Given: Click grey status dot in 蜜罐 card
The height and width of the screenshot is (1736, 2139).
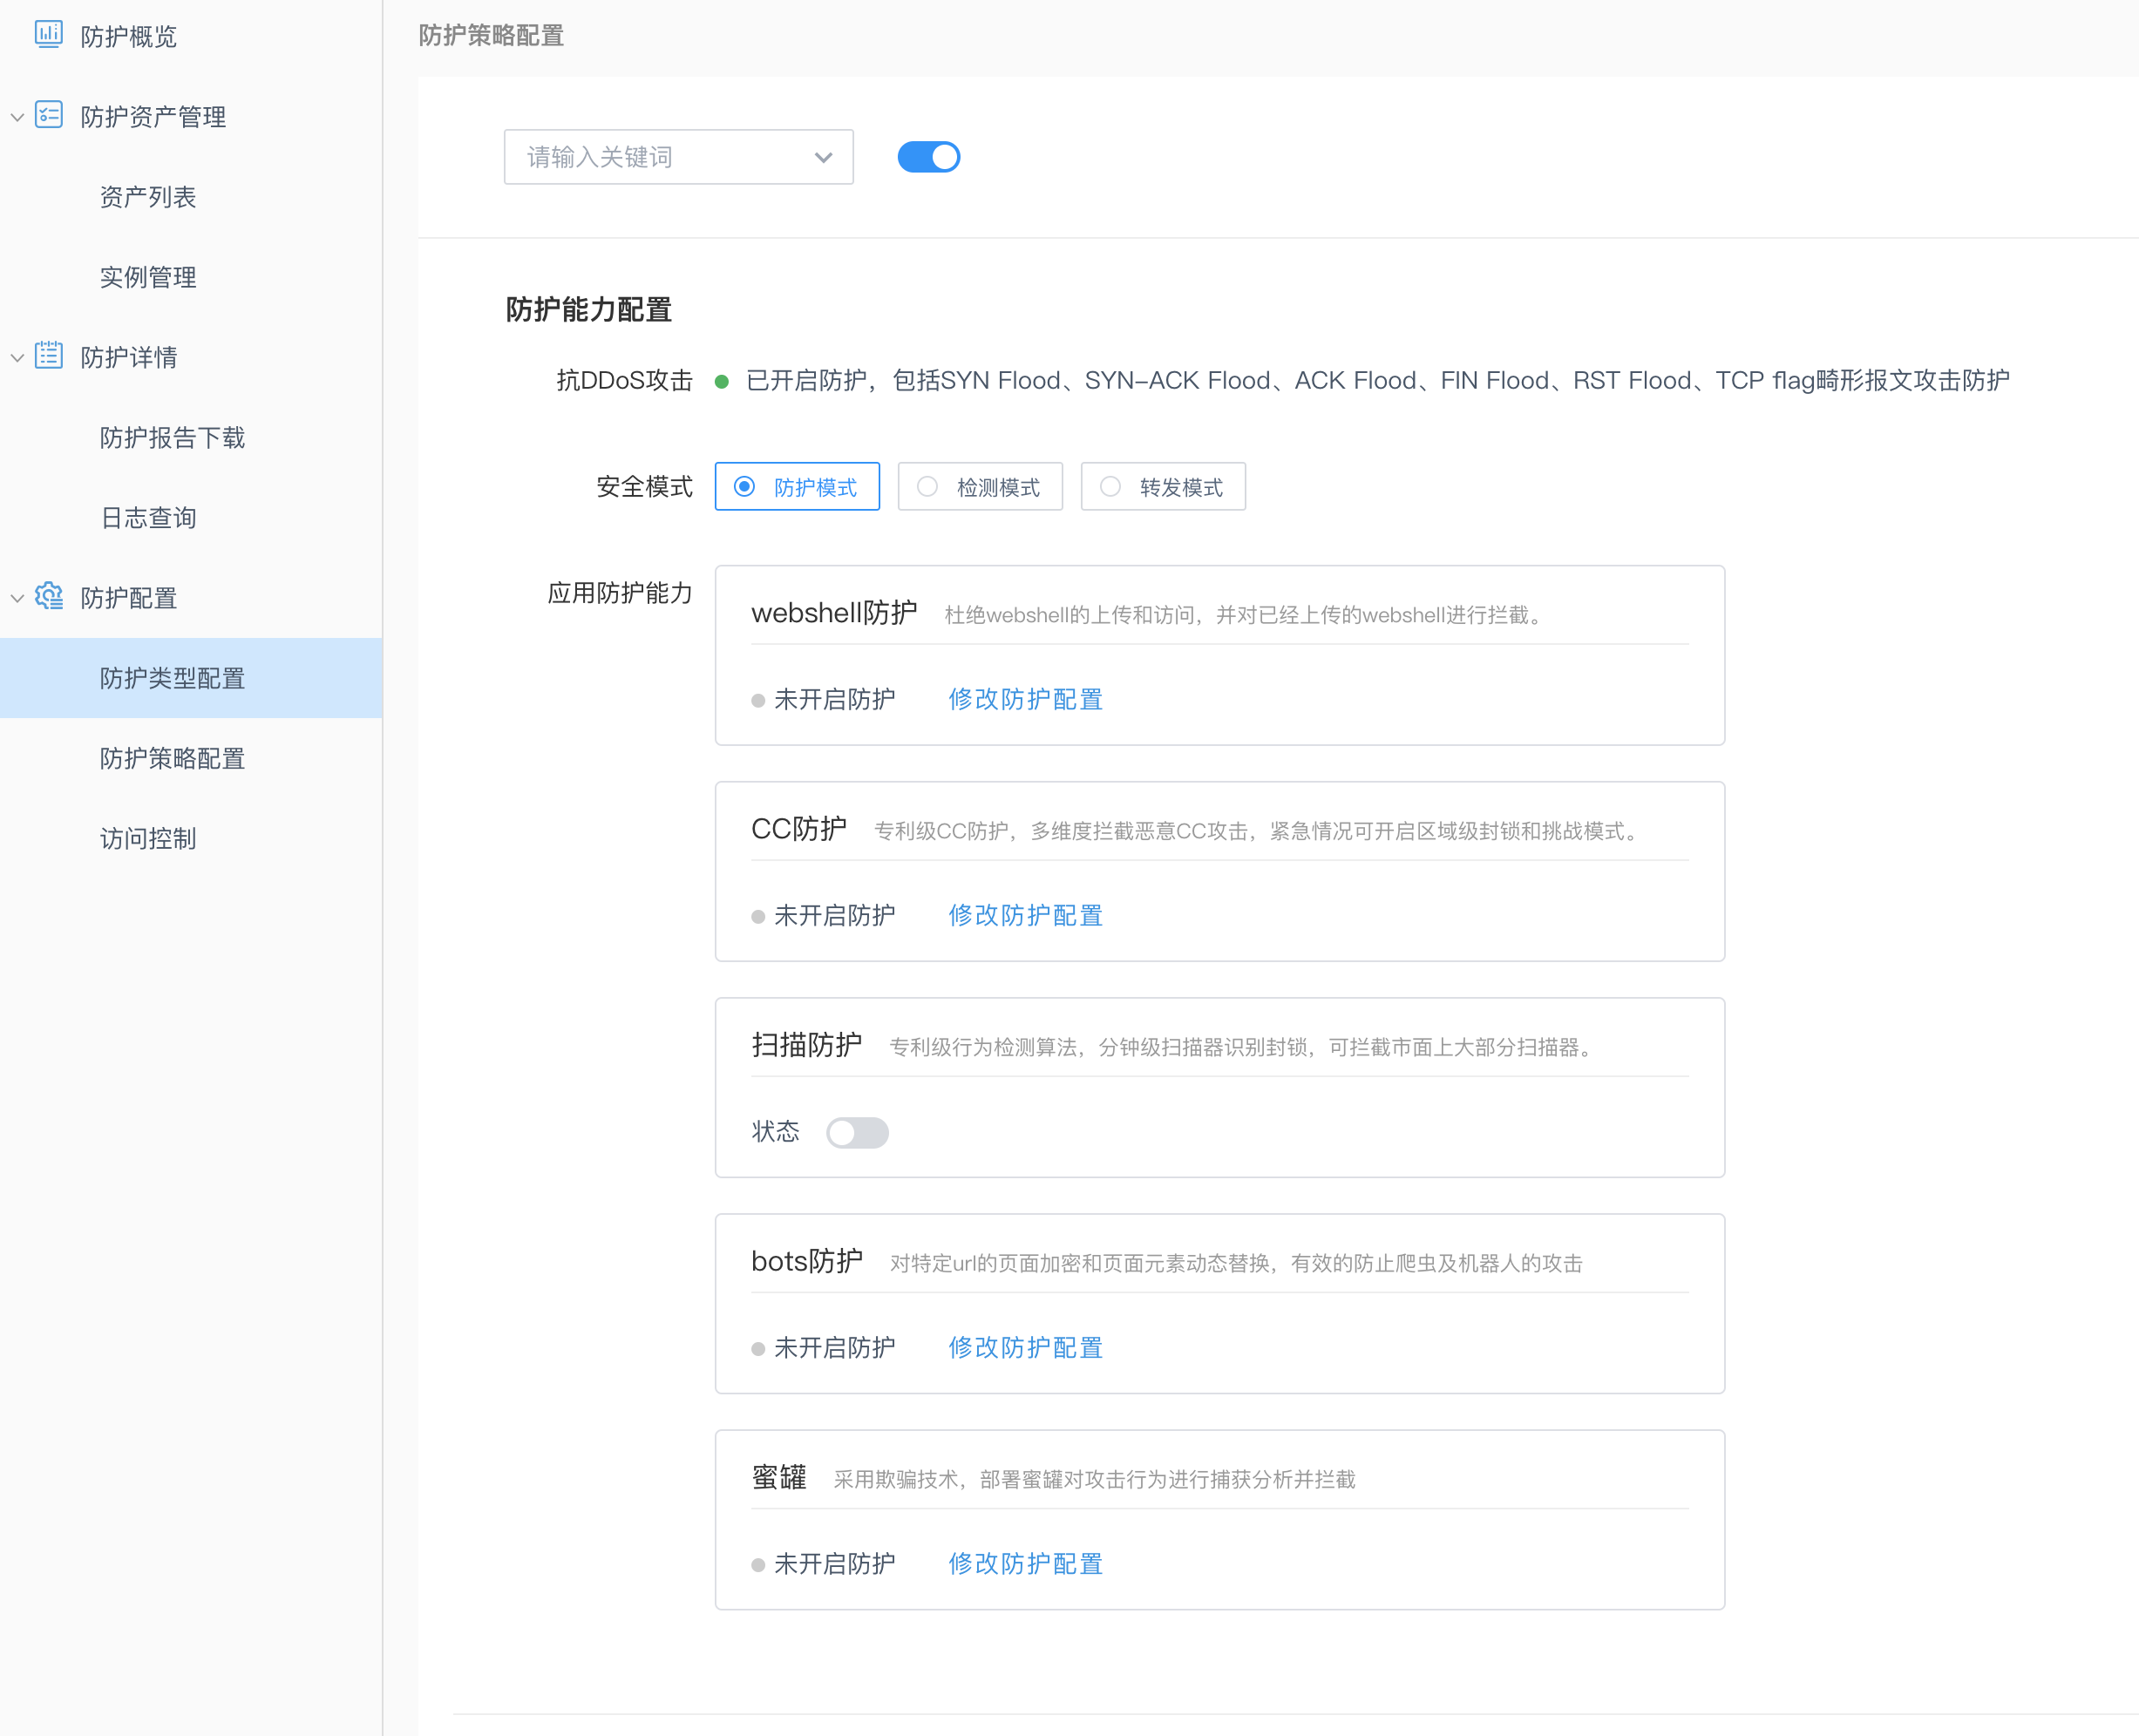Looking at the screenshot, I should click(758, 1565).
